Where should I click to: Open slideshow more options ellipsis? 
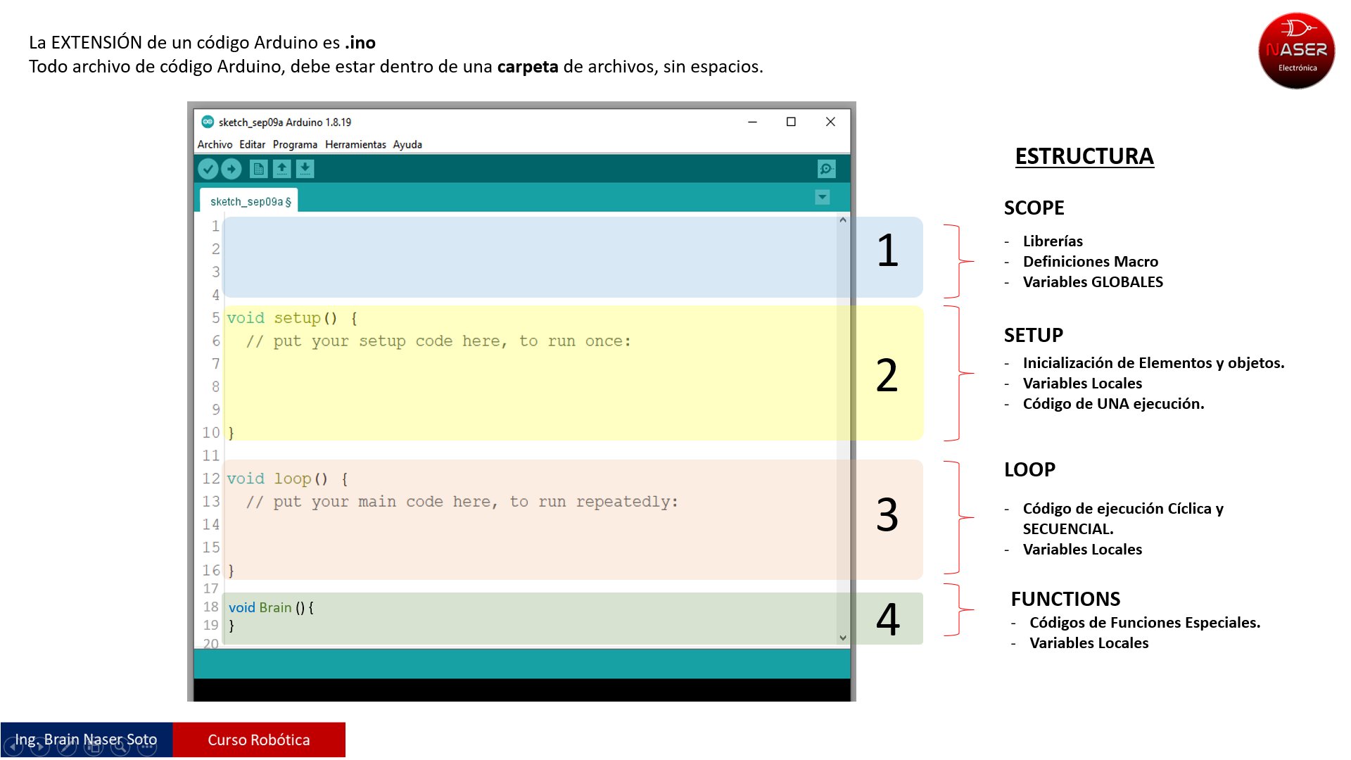146,747
